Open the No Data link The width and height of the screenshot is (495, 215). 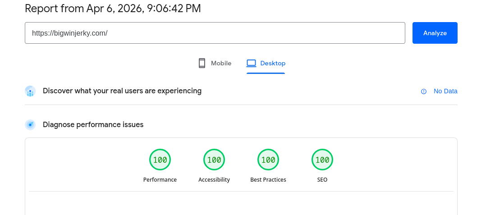coord(445,91)
